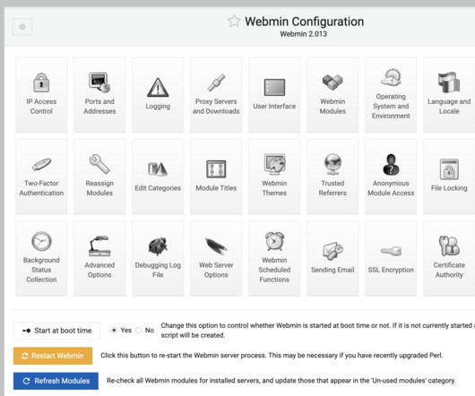Open Language and Locale settings
The width and height of the screenshot is (475, 396).
coord(449,95)
